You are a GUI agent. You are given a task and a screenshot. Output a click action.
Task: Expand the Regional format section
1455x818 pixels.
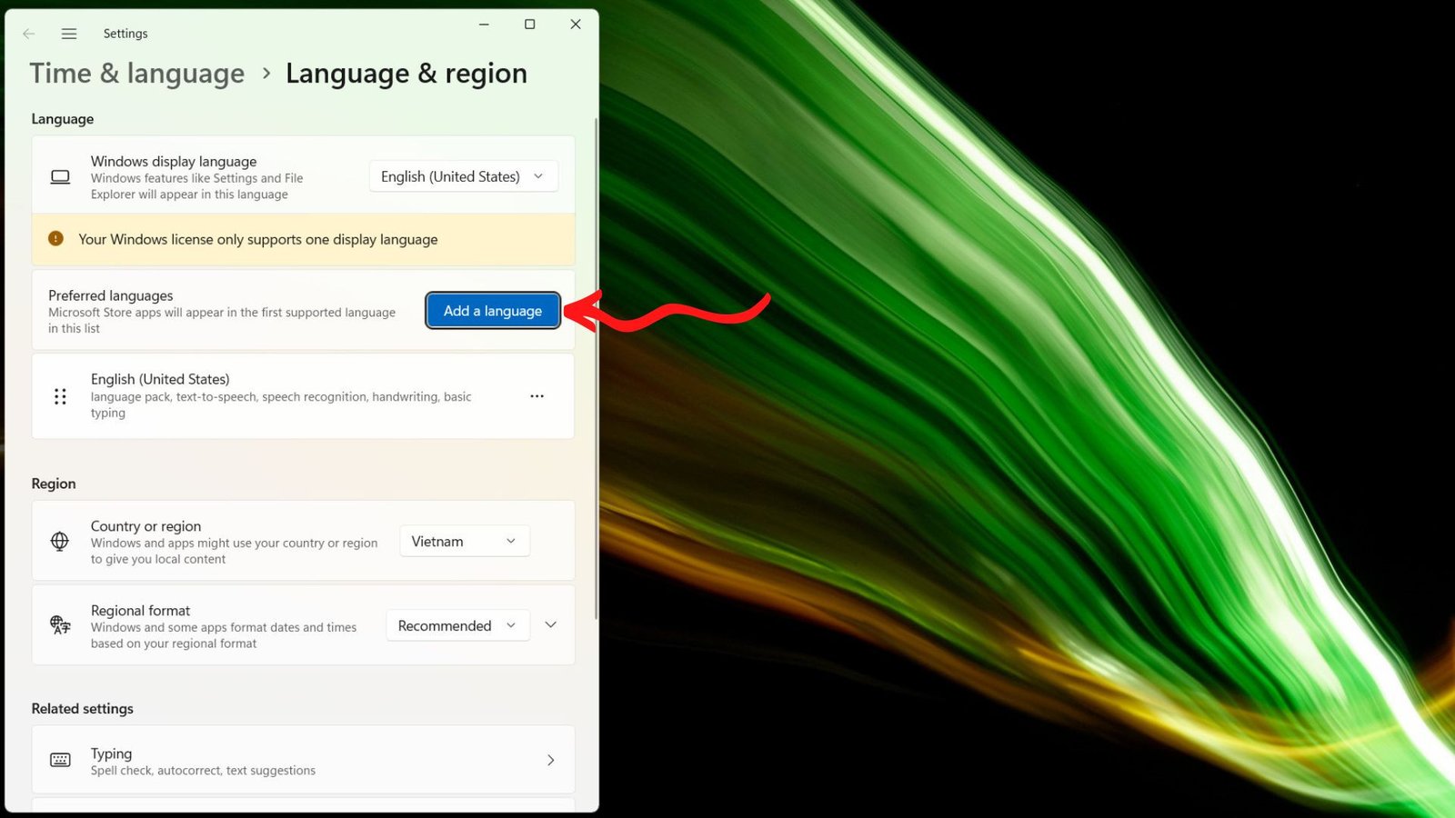(x=550, y=625)
